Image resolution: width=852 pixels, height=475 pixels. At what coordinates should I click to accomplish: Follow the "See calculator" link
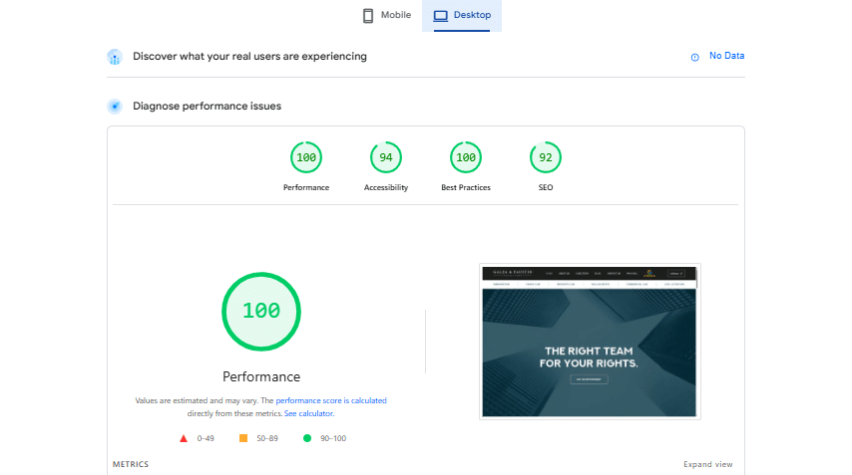pos(308,413)
